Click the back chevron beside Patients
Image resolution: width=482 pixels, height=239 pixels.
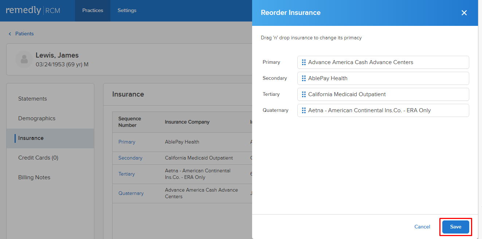coord(10,34)
